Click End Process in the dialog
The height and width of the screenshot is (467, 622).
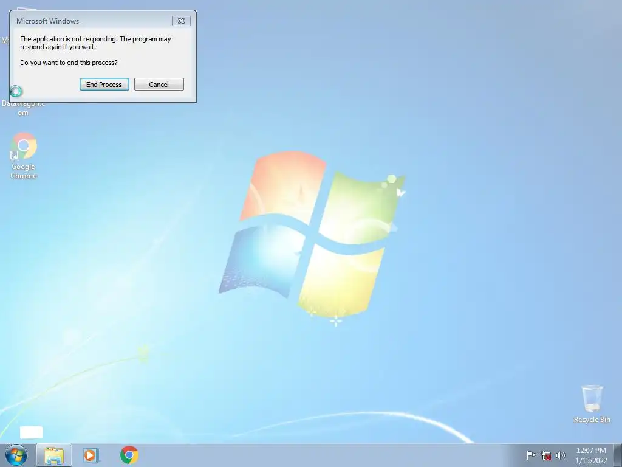click(x=104, y=84)
